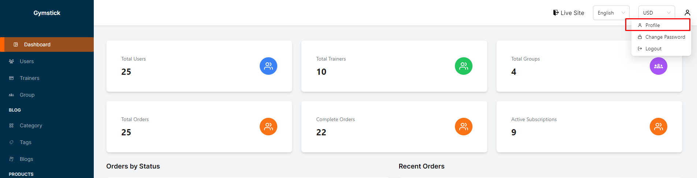Choose Change Password in user menu
The image size is (697, 178).
pos(665,37)
